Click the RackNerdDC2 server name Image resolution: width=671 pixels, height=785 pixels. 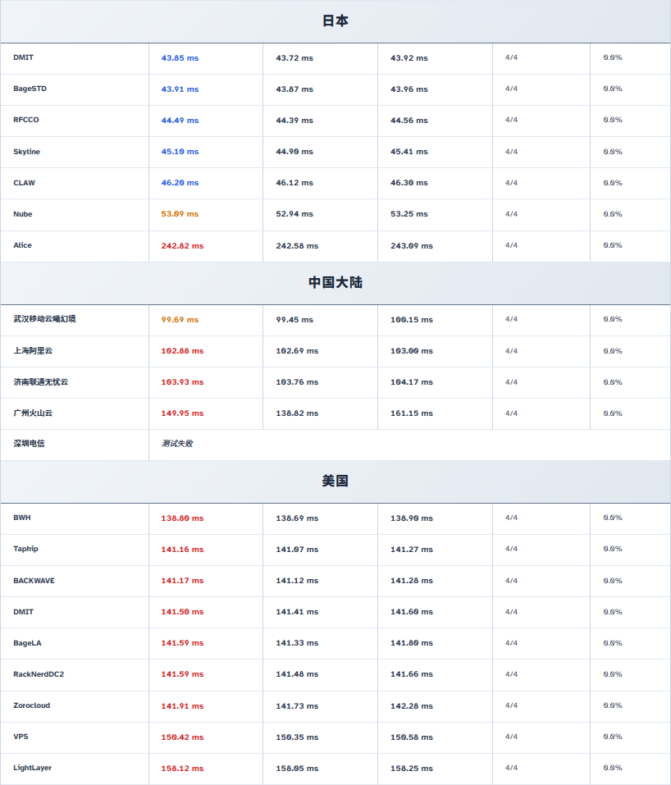point(39,674)
